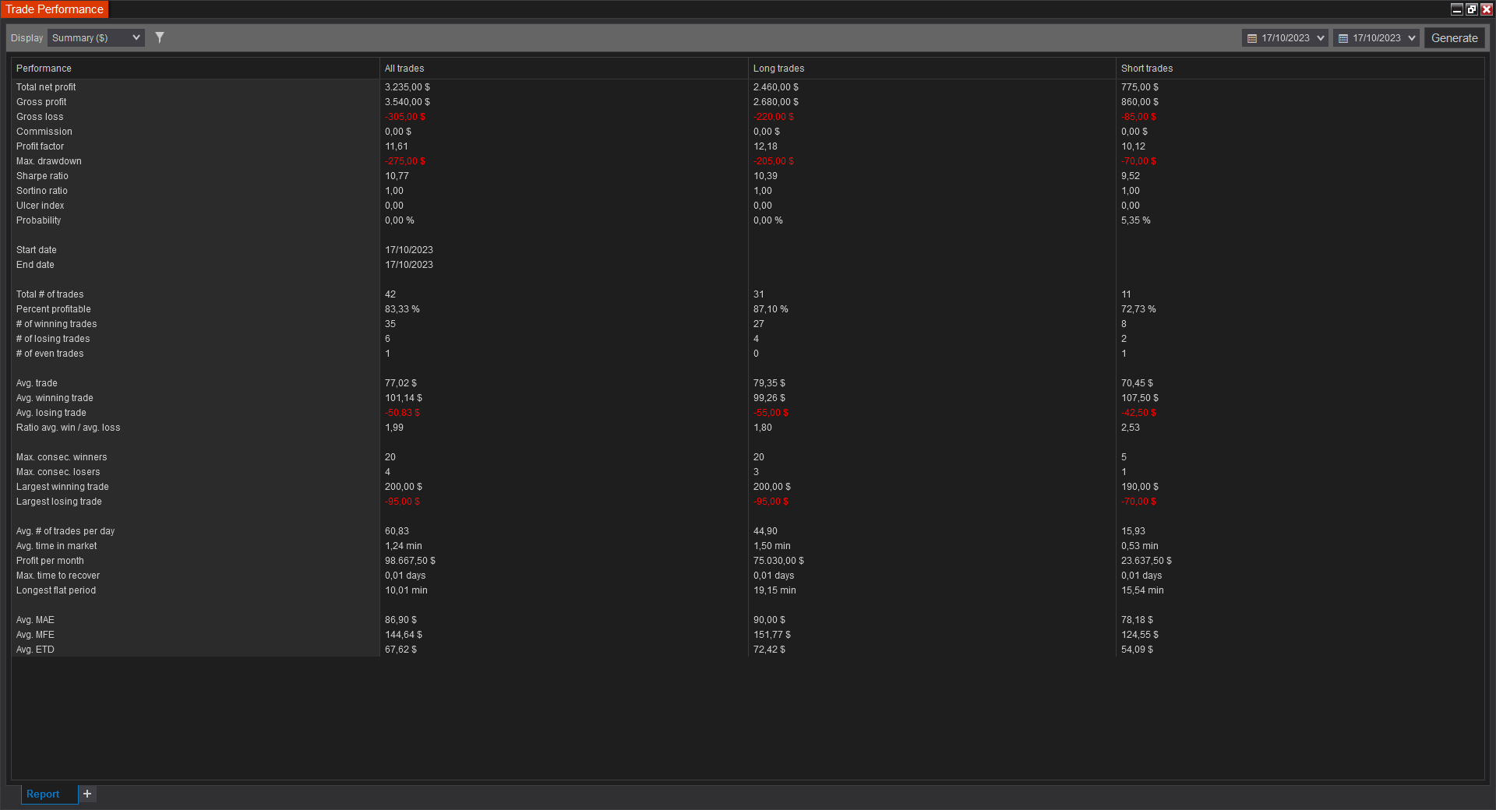Select the Ulcer index row label
The height and width of the screenshot is (810, 1496).
pyautogui.click(x=41, y=206)
